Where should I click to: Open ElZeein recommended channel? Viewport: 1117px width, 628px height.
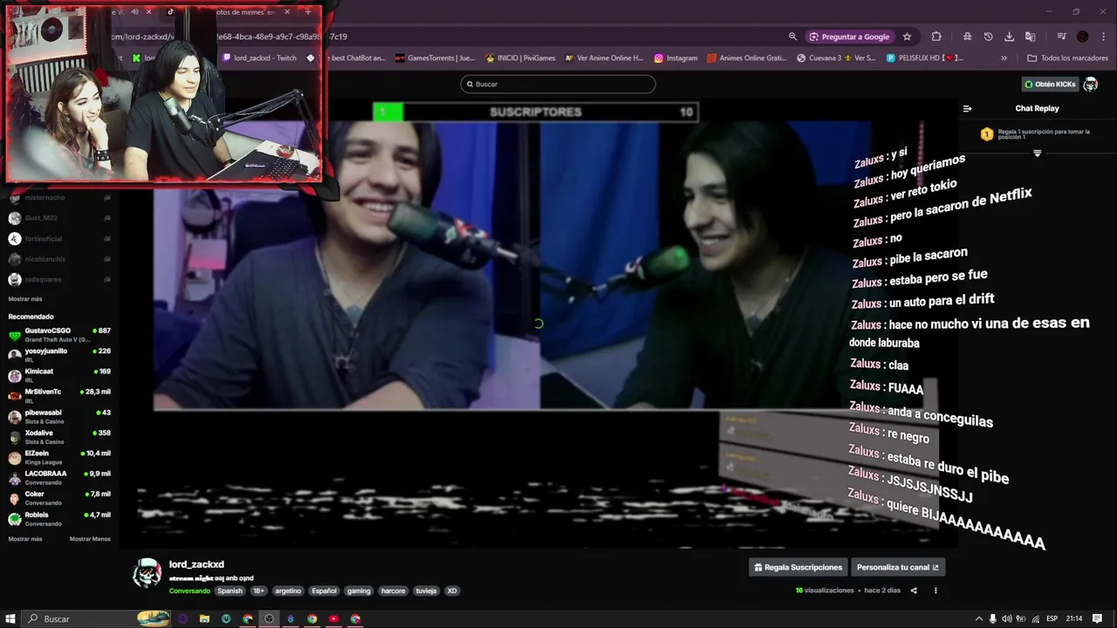(x=59, y=457)
